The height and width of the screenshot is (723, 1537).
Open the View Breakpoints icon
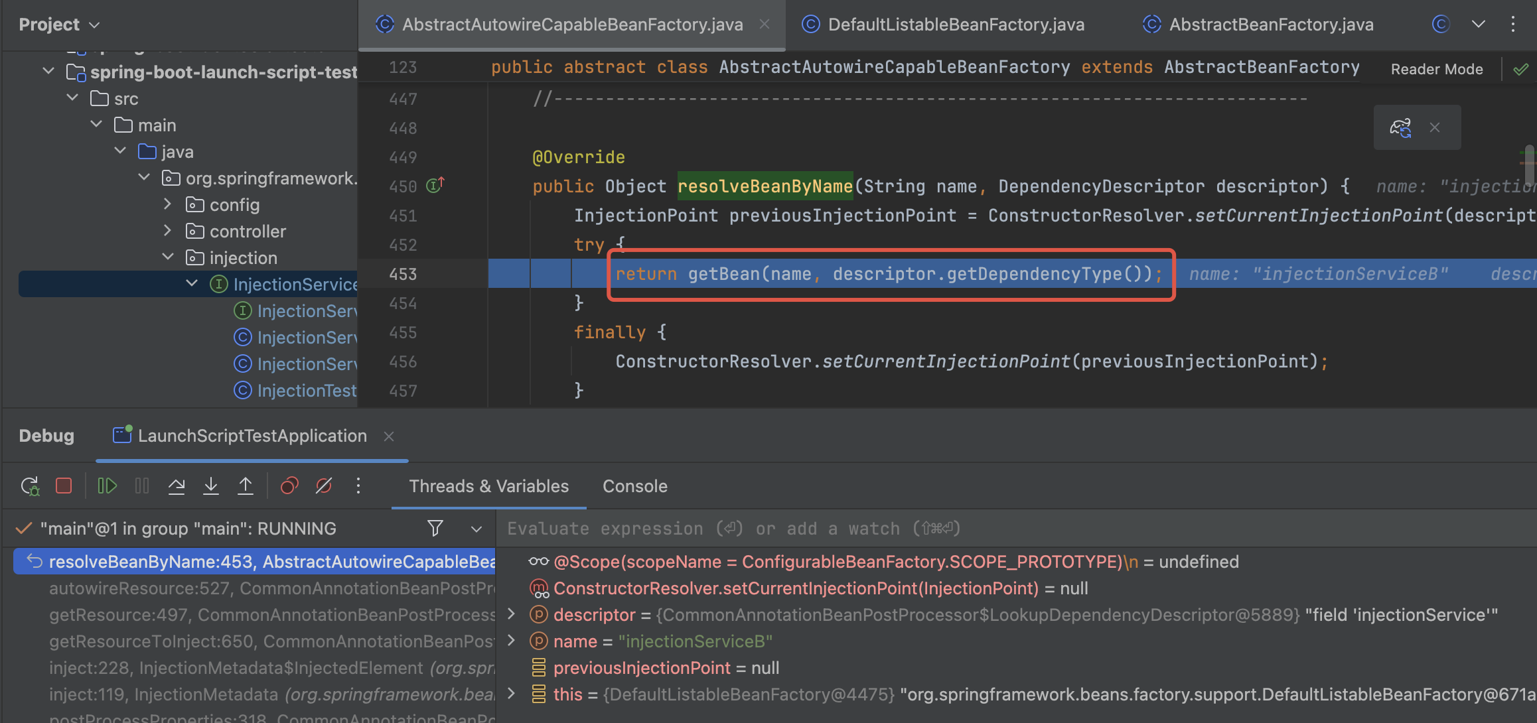coord(289,486)
